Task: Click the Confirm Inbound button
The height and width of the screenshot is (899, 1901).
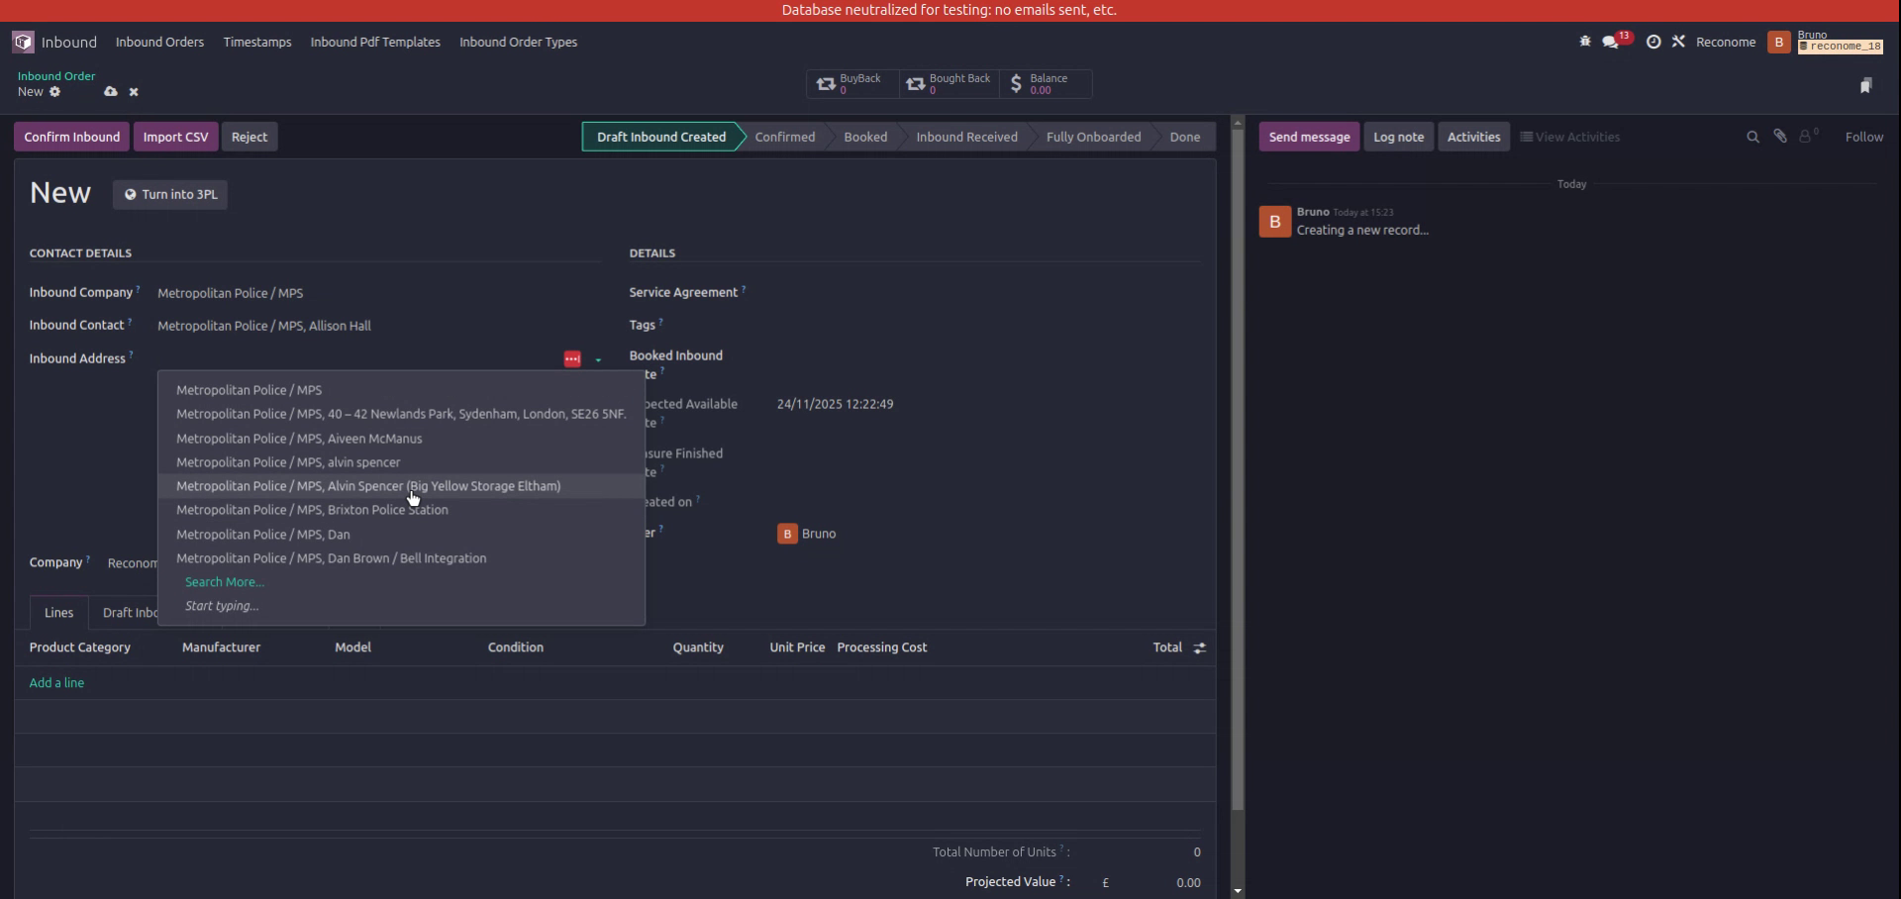Action: coord(70,136)
